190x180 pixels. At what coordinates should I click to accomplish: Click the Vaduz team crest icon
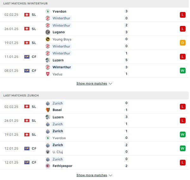48,74
